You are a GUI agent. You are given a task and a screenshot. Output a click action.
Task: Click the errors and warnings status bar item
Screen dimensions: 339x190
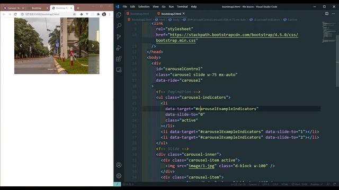128,184
